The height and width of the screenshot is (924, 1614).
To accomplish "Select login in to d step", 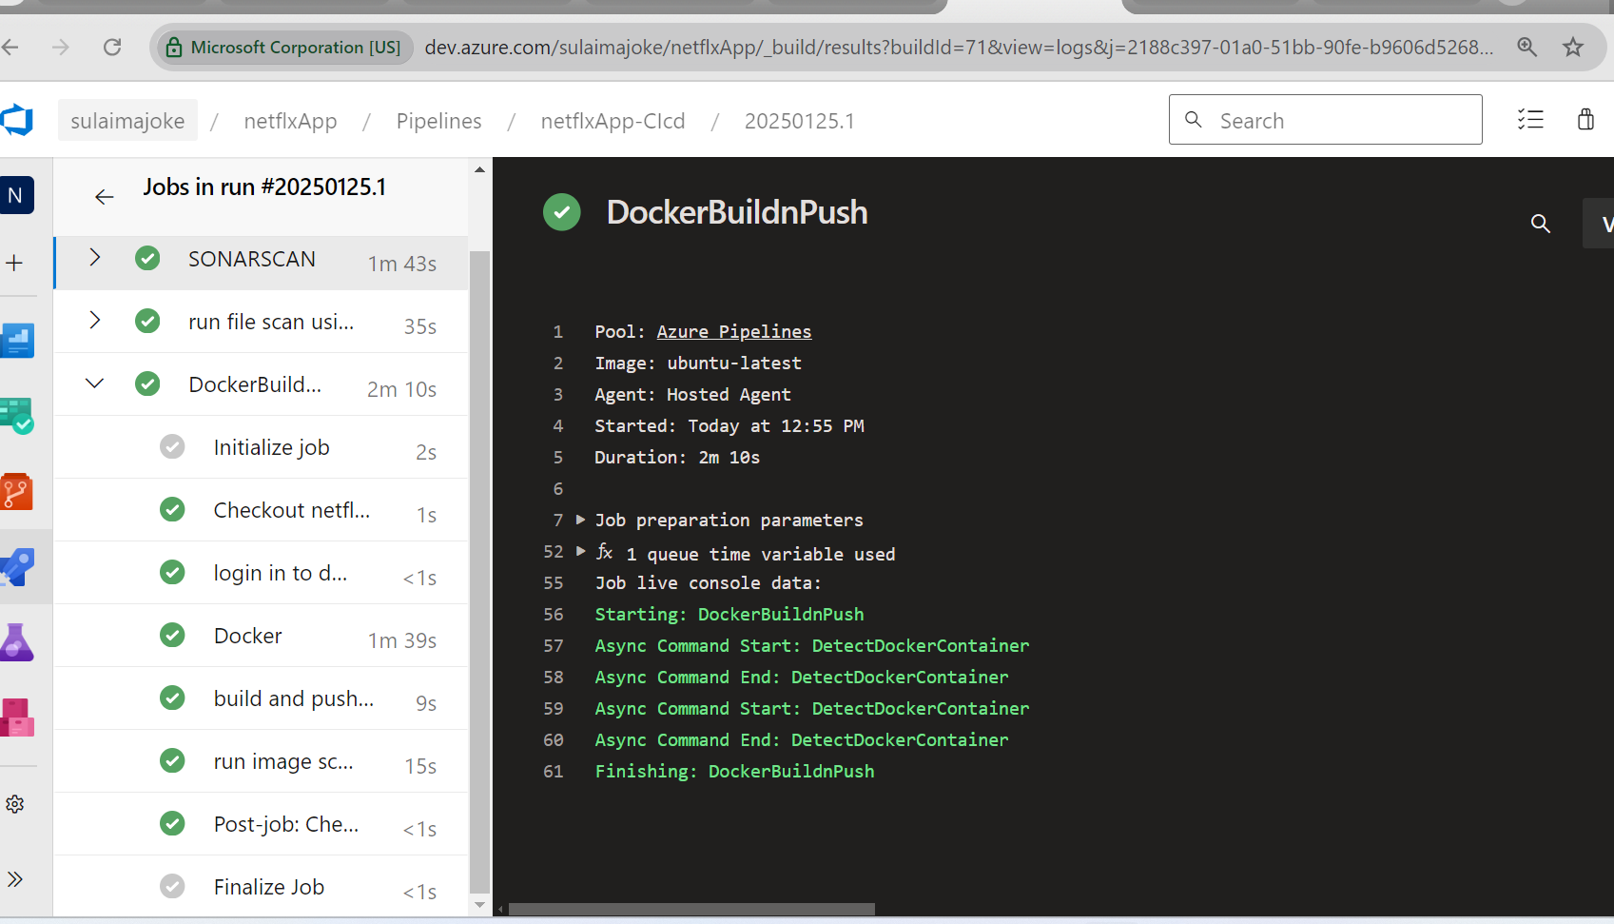I will [262, 573].
